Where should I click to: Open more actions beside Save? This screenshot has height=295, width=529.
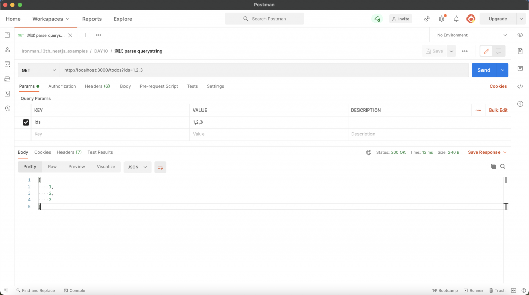(x=464, y=51)
